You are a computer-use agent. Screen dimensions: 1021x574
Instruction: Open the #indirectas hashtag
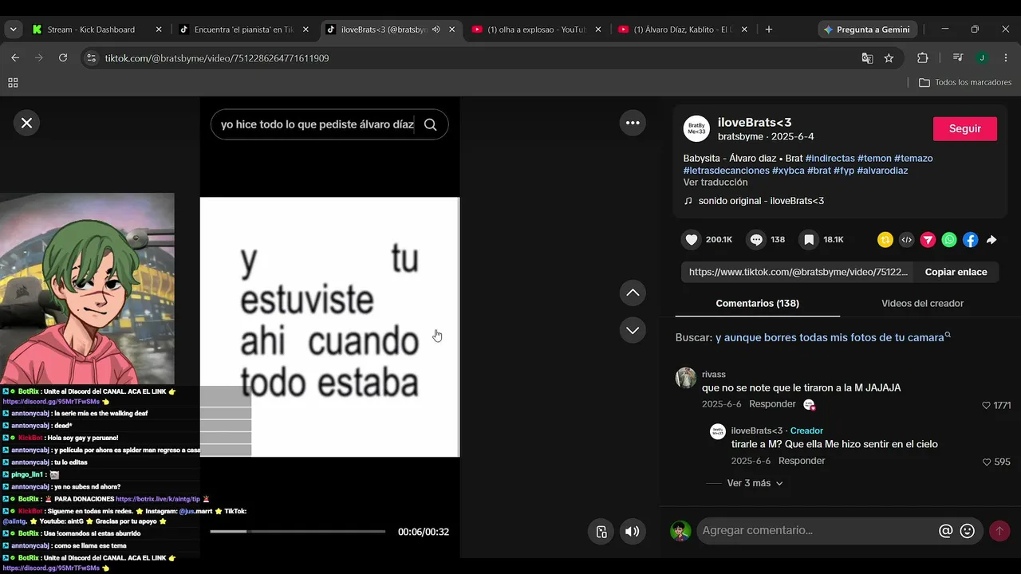point(830,159)
